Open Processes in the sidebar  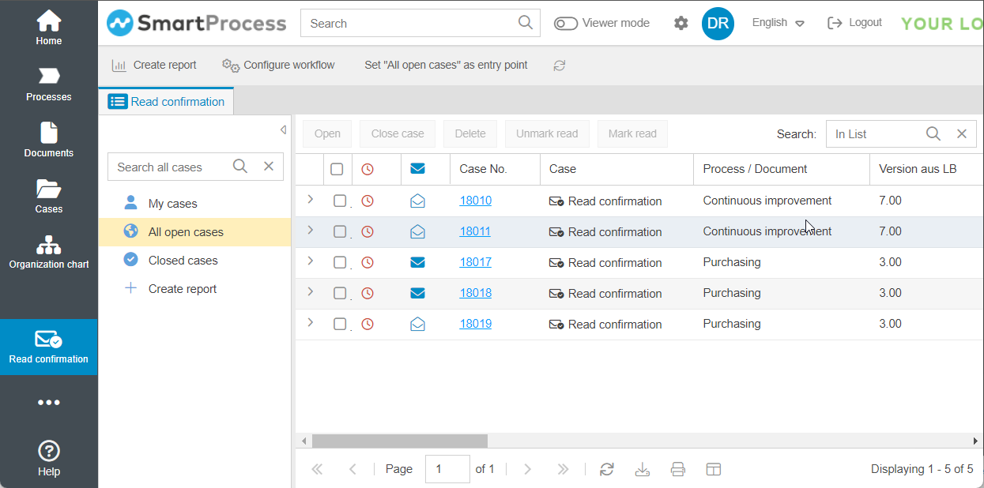pyautogui.click(x=48, y=84)
